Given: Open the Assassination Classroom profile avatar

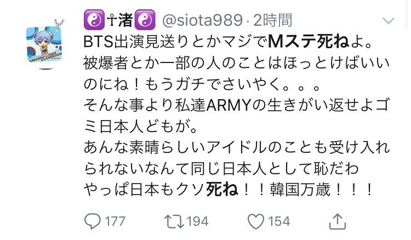Looking at the screenshot, I should pyautogui.click(x=44, y=43).
